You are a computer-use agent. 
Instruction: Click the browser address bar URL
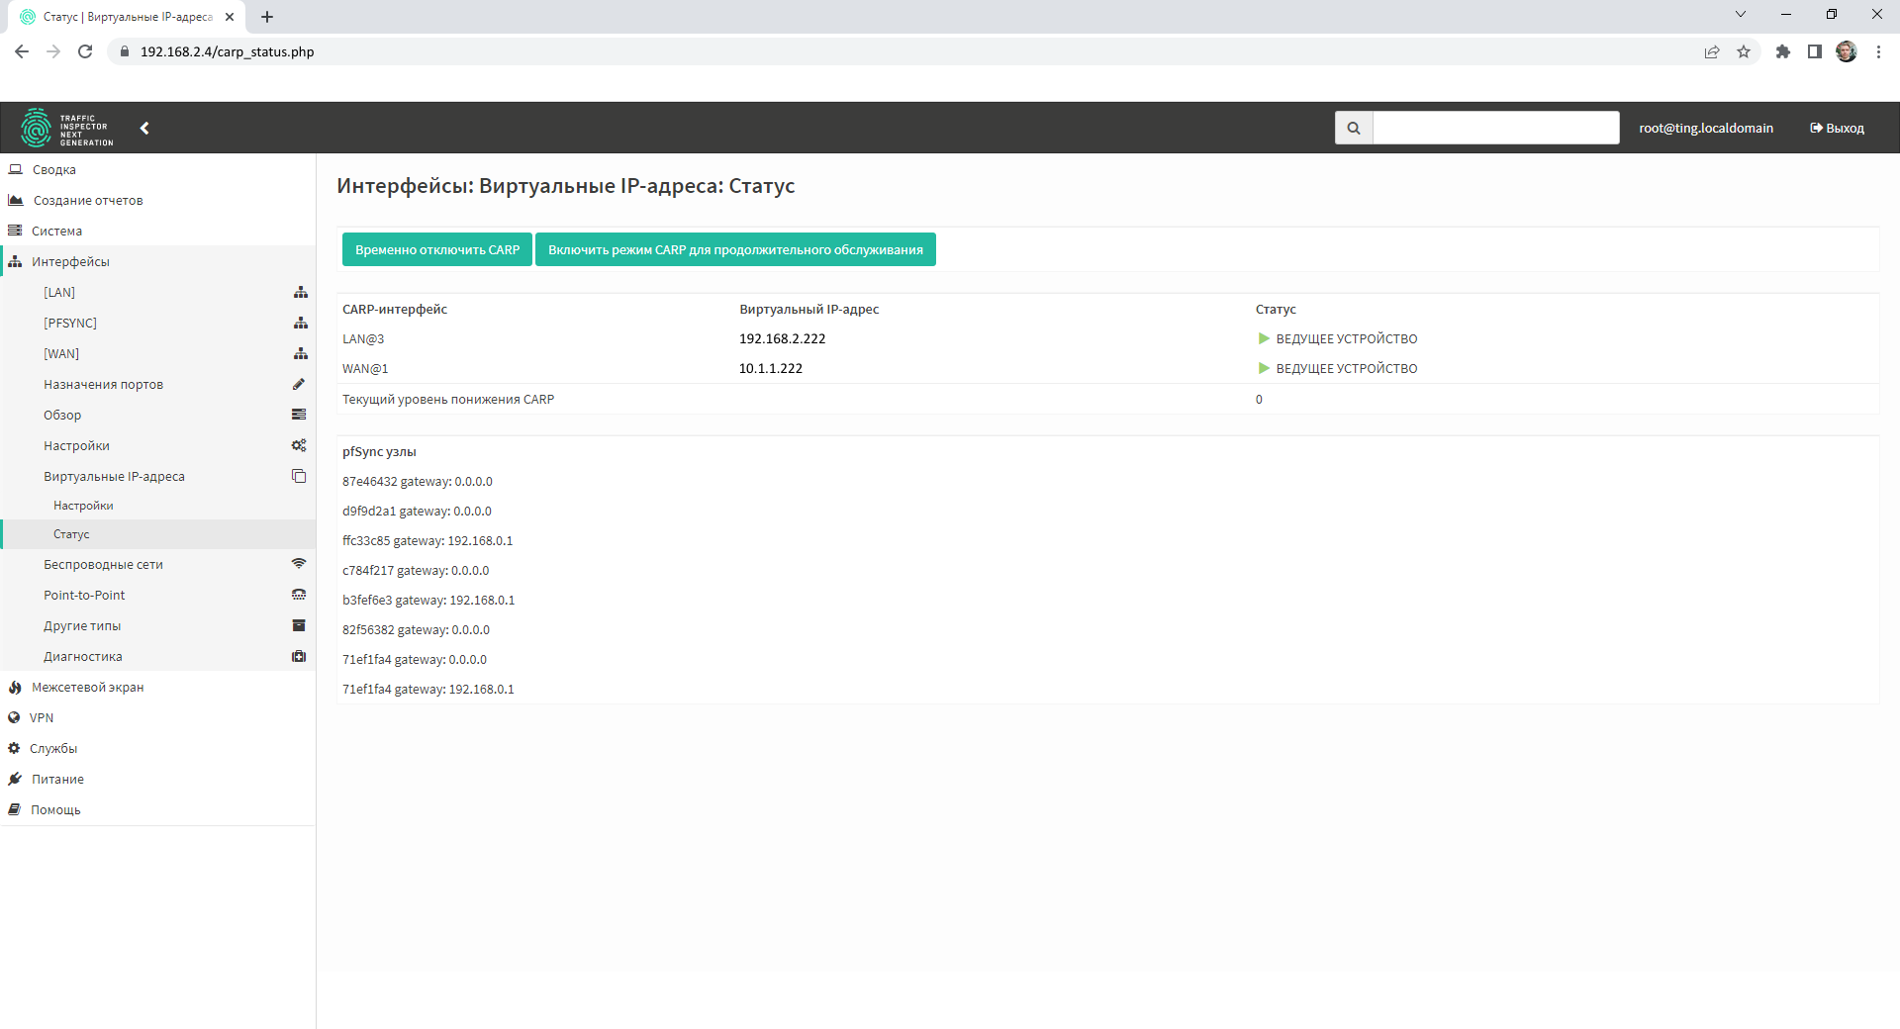point(227,51)
